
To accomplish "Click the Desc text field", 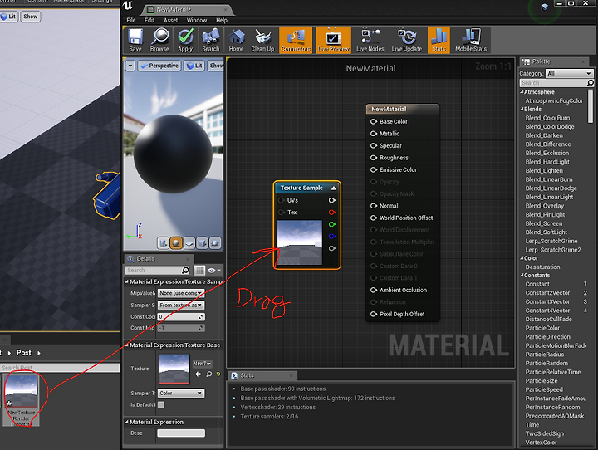I will coord(181,433).
